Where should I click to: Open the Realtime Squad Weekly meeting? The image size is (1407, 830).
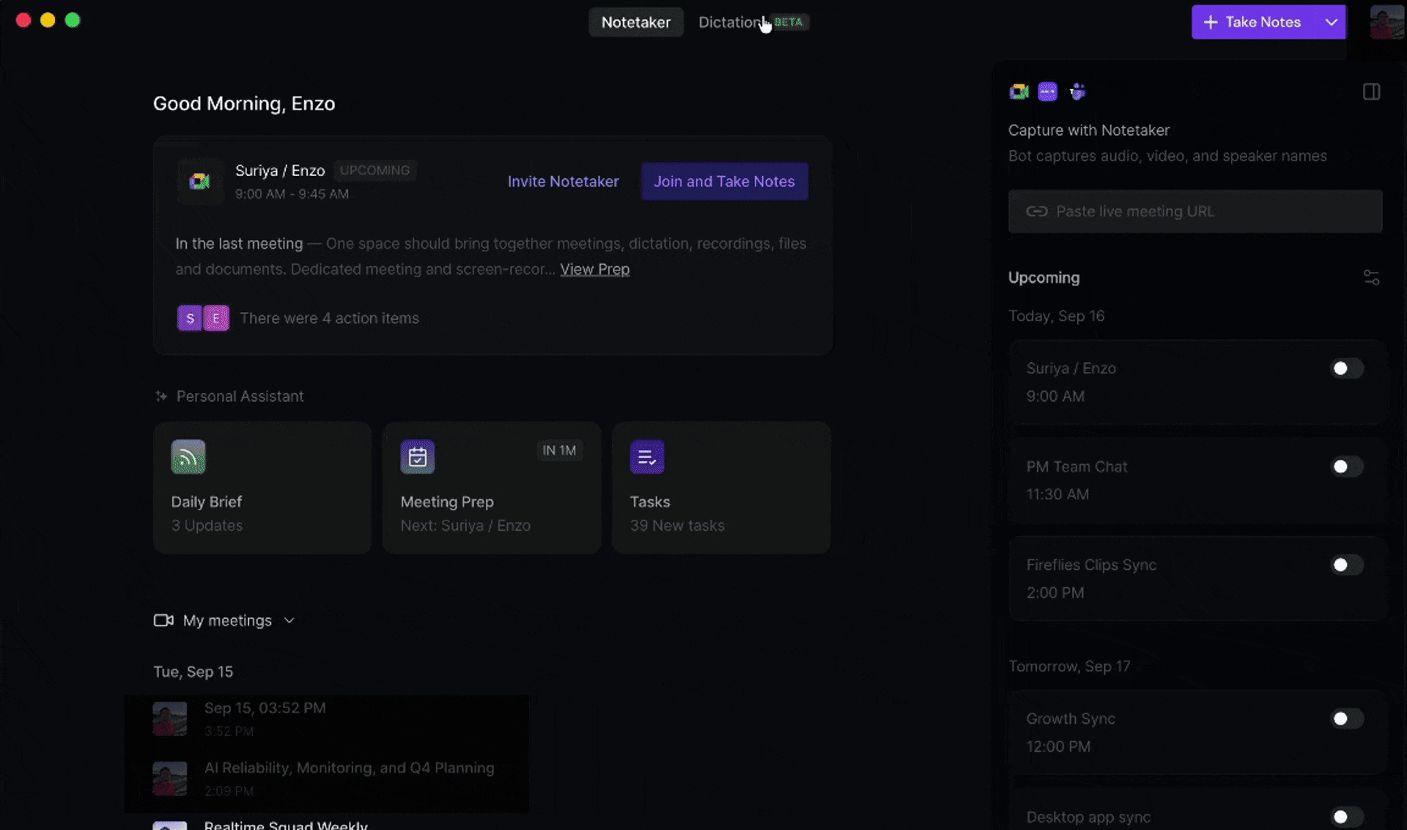286,825
